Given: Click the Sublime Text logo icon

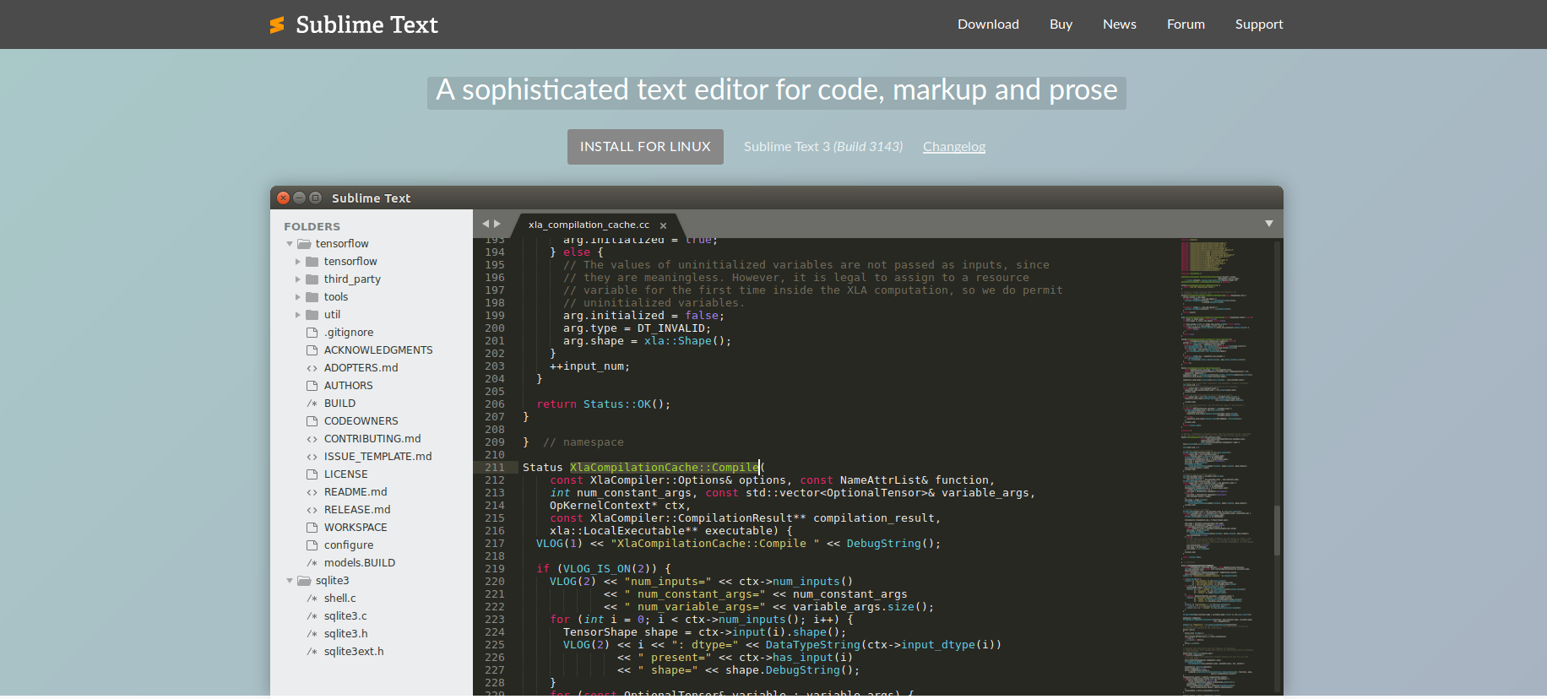Looking at the screenshot, I should coord(277,25).
